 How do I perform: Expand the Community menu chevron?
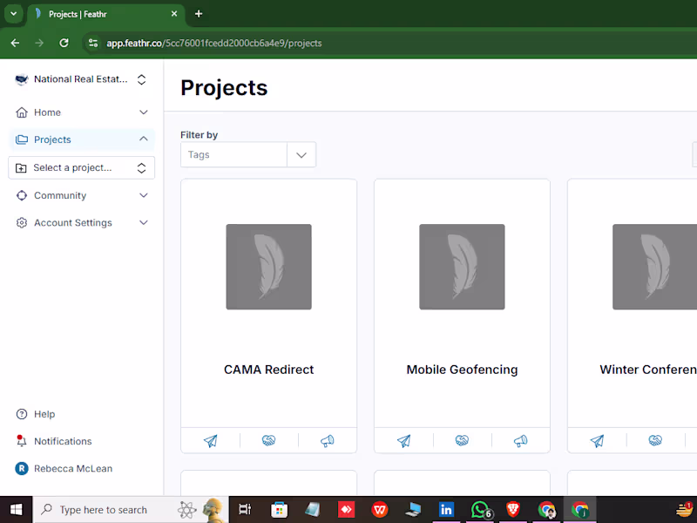coord(144,195)
